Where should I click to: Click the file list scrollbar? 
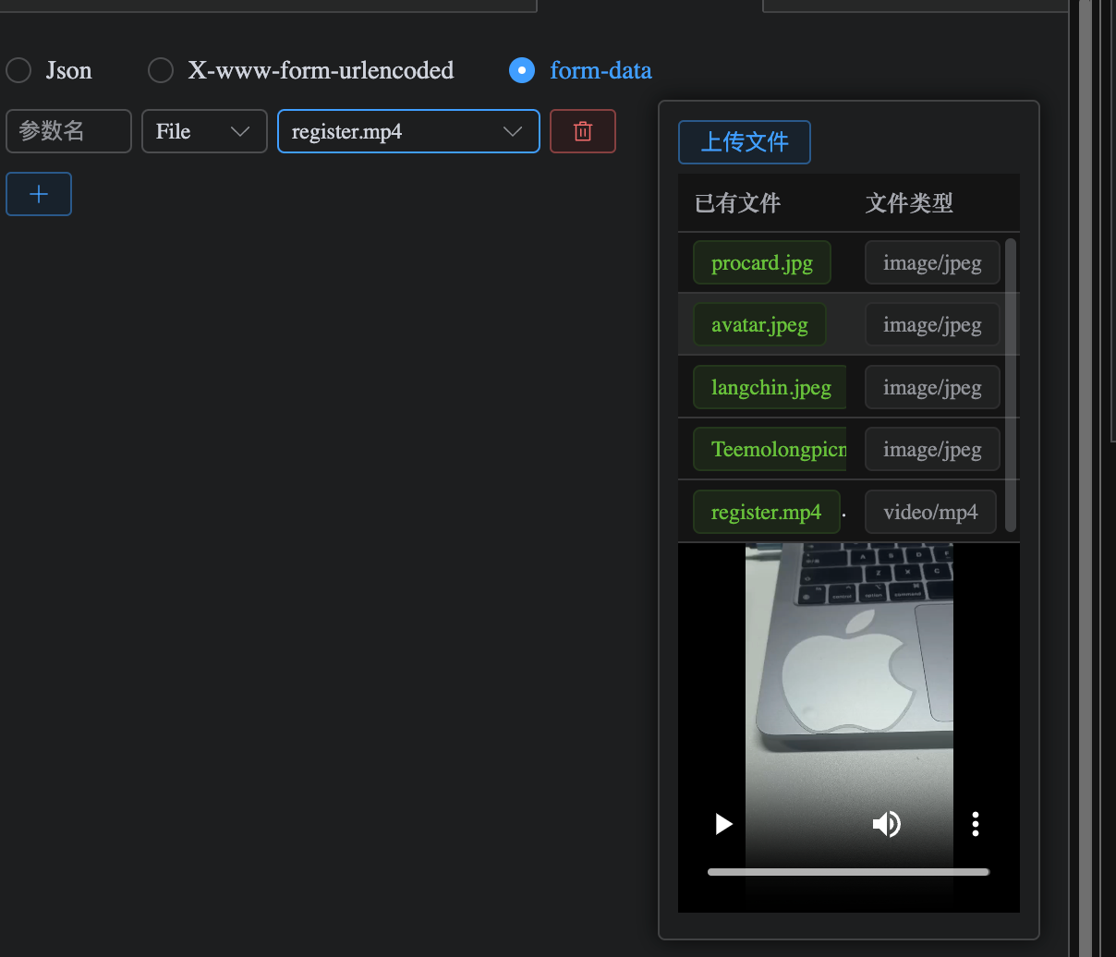(1011, 385)
